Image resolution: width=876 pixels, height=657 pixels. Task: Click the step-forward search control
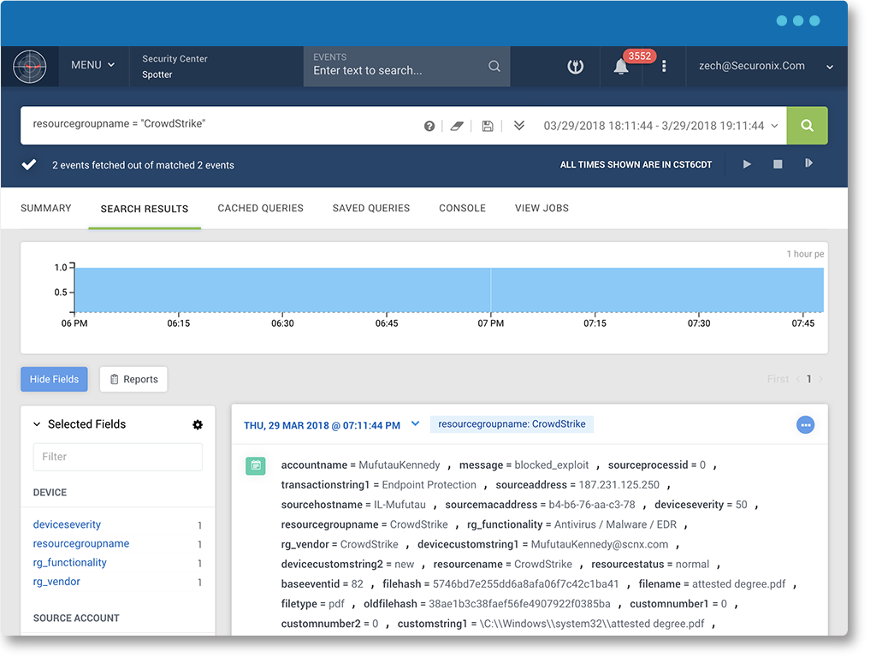[808, 163]
